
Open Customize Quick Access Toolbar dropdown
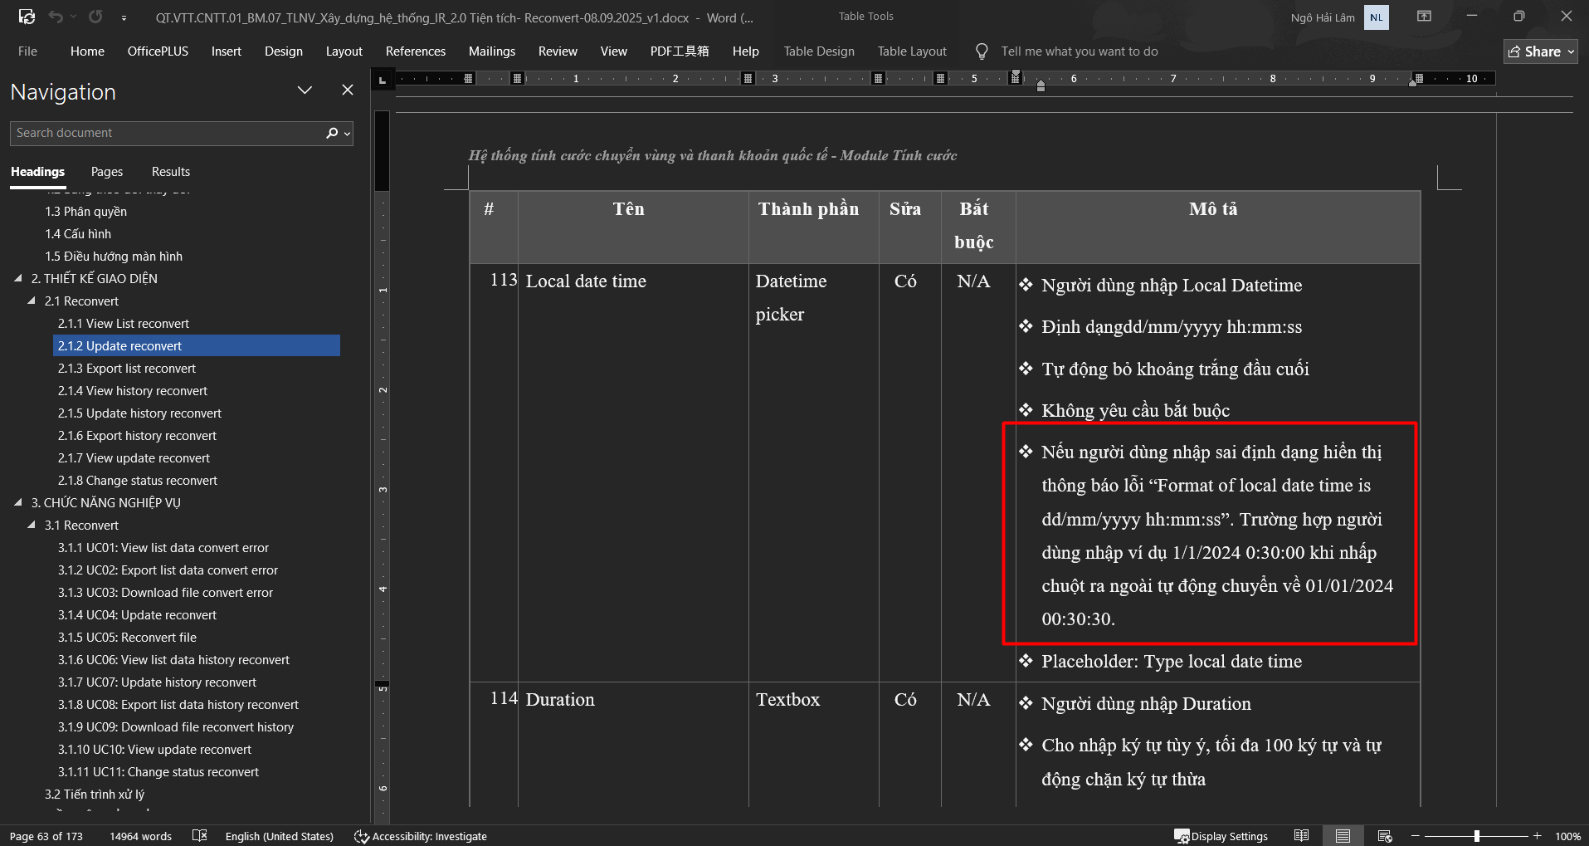point(124,17)
